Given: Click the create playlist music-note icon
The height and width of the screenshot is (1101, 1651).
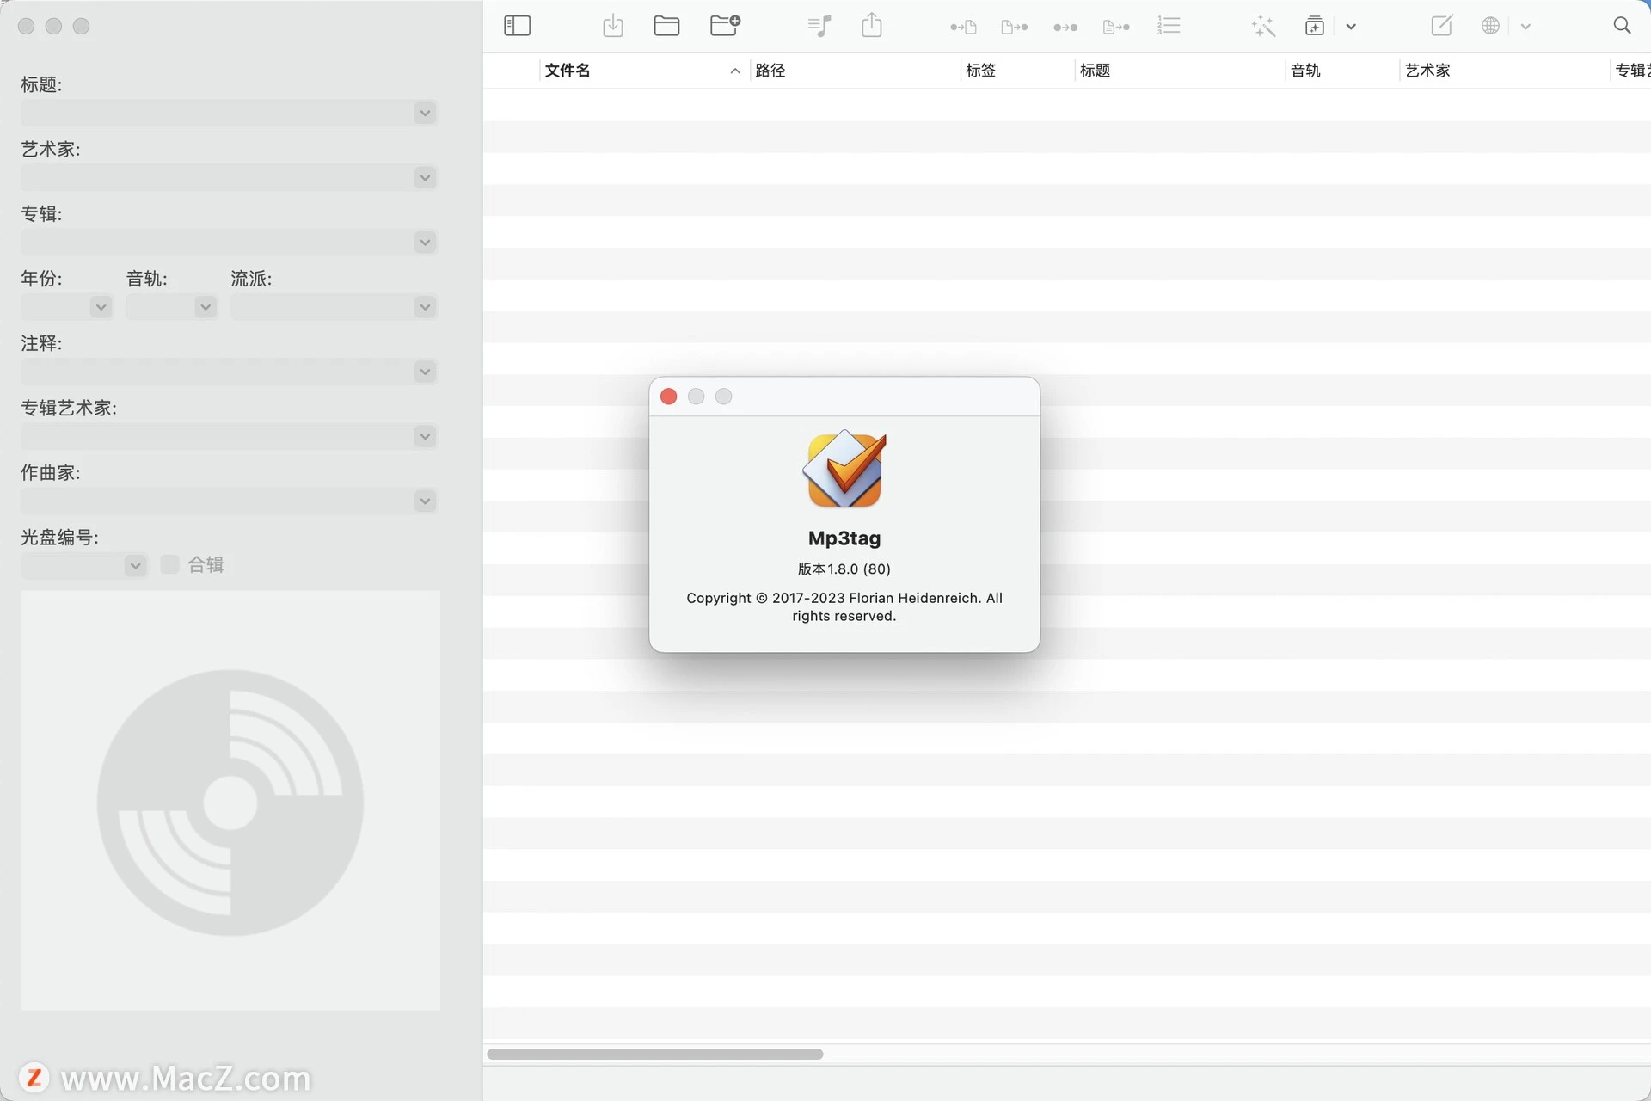Looking at the screenshot, I should tap(819, 26).
